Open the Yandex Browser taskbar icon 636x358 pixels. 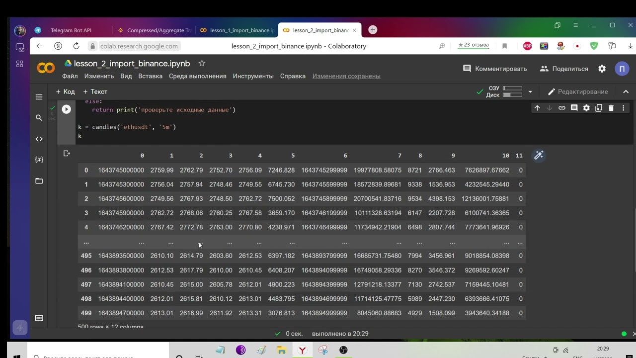click(302, 350)
